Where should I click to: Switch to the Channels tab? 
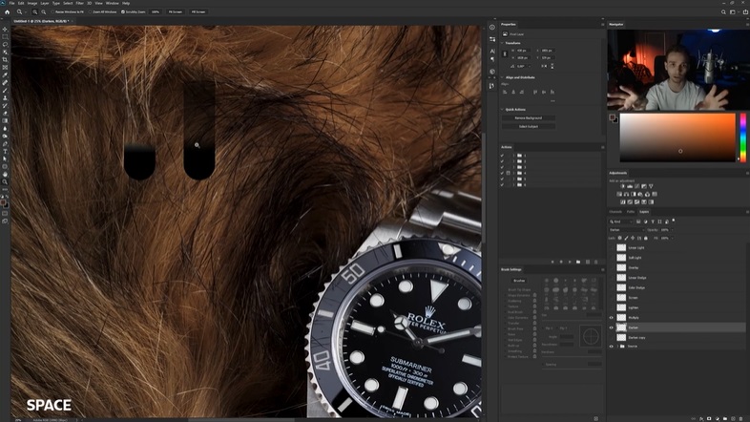[x=615, y=212]
